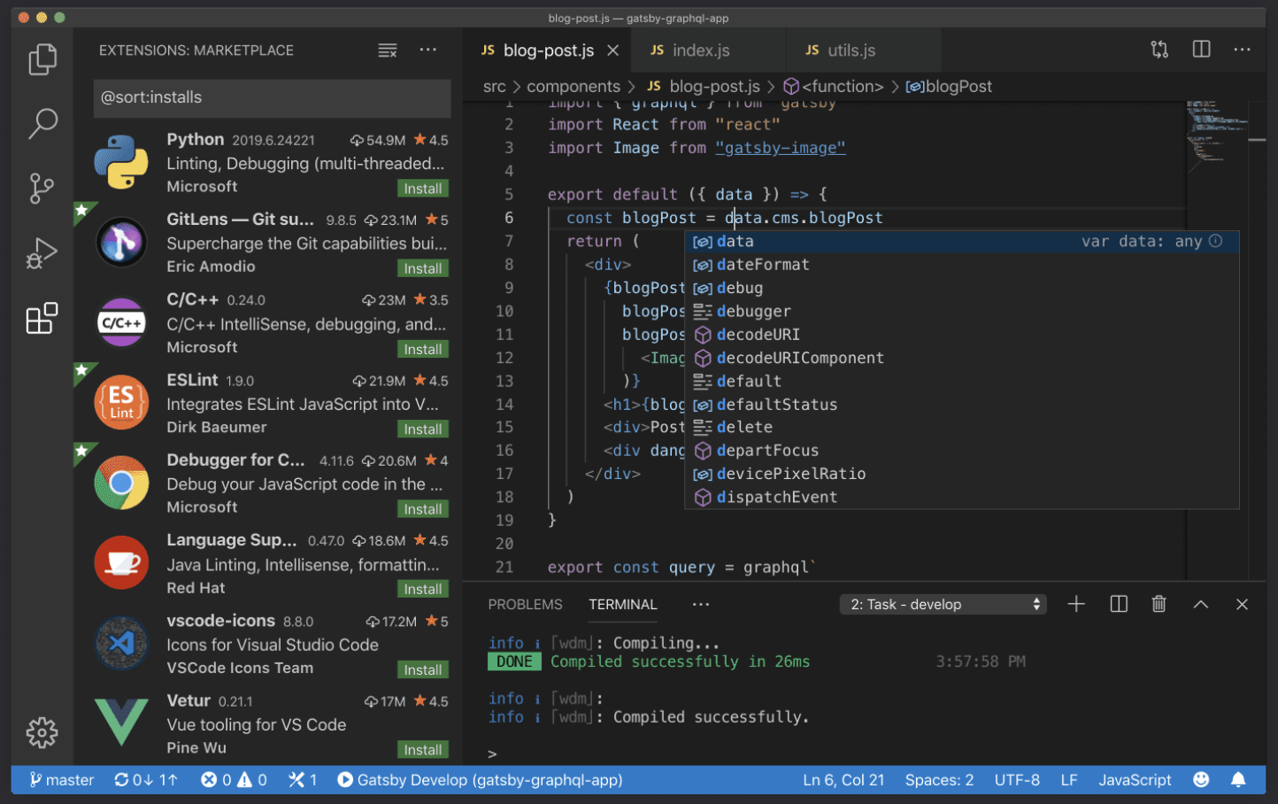The height and width of the screenshot is (804, 1278).
Task: Click the src breadcrumb segment
Action: [x=495, y=86]
